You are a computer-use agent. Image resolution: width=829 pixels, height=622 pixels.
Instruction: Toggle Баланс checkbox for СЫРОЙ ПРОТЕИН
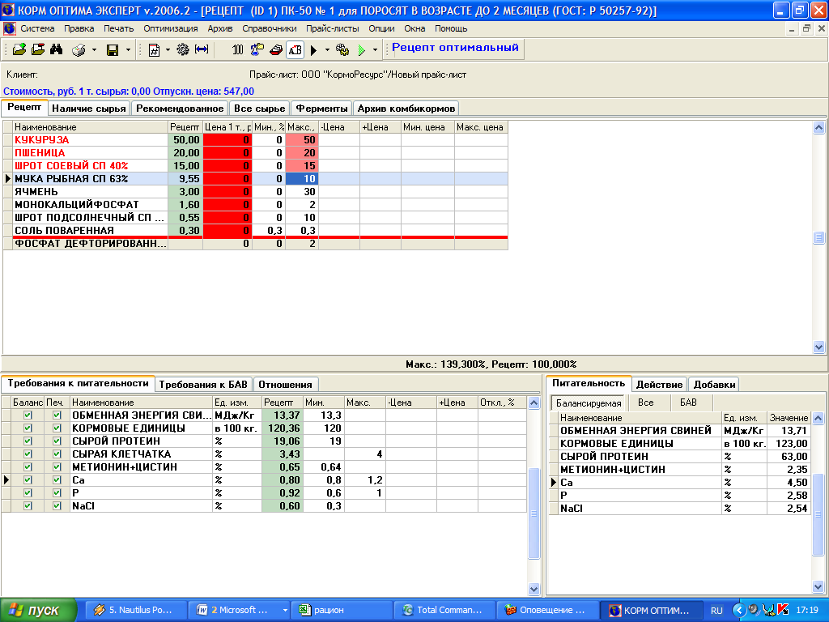tap(28, 441)
